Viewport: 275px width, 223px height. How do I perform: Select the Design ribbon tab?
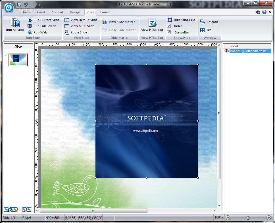75,12
